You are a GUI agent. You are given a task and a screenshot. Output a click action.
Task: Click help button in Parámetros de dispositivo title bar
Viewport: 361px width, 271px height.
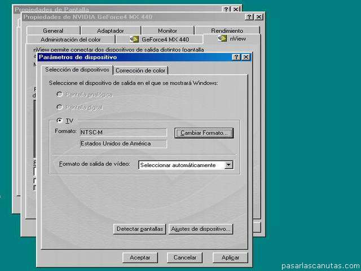237,57
